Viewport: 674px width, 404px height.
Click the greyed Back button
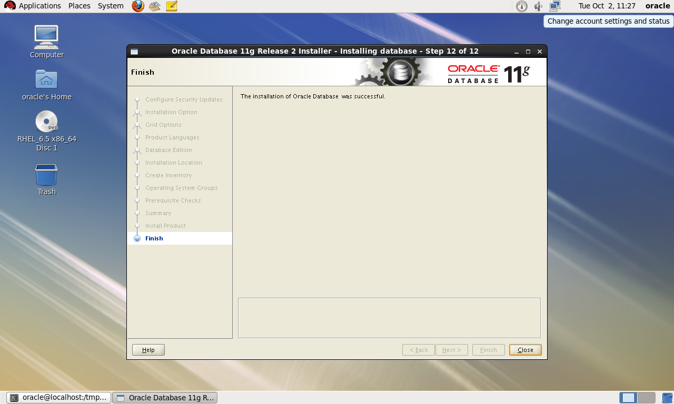[419, 350]
